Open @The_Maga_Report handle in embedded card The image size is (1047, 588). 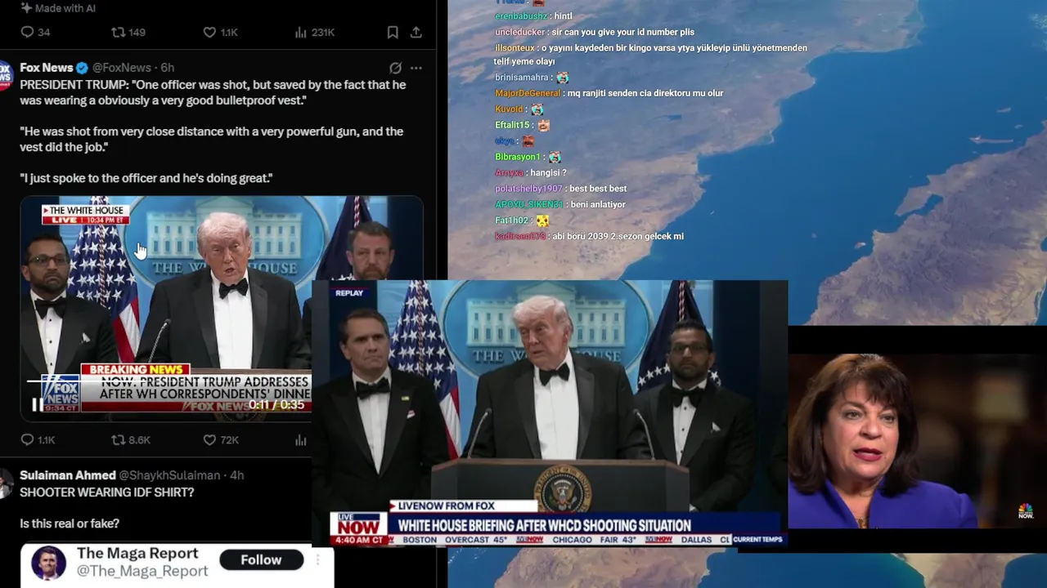pyautogui.click(x=142, y=572)
